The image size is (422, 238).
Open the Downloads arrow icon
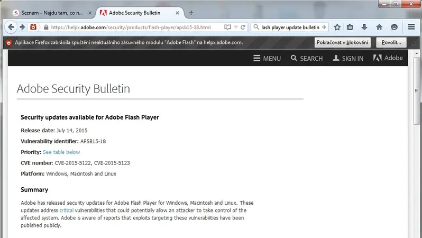[364, 27]
